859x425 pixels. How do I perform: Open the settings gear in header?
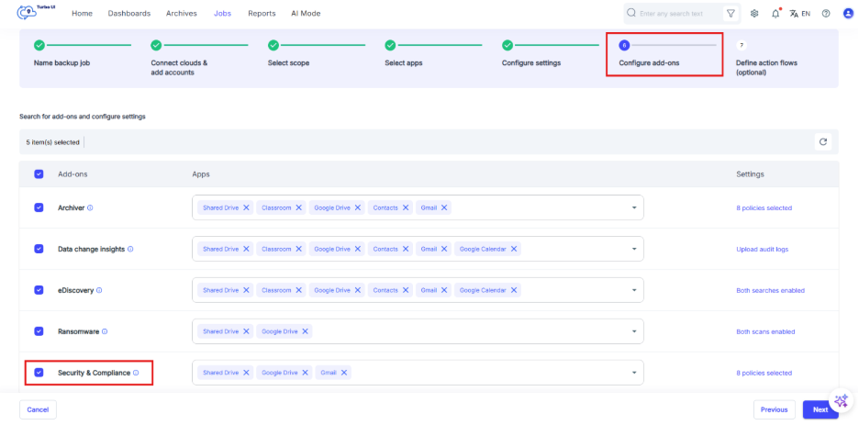click(754, 14)
